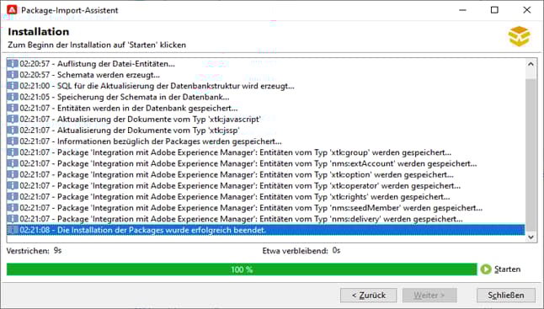Click the 'Installation' heading
The width and height of the screenshot is (544, 309).
(39, 31)
